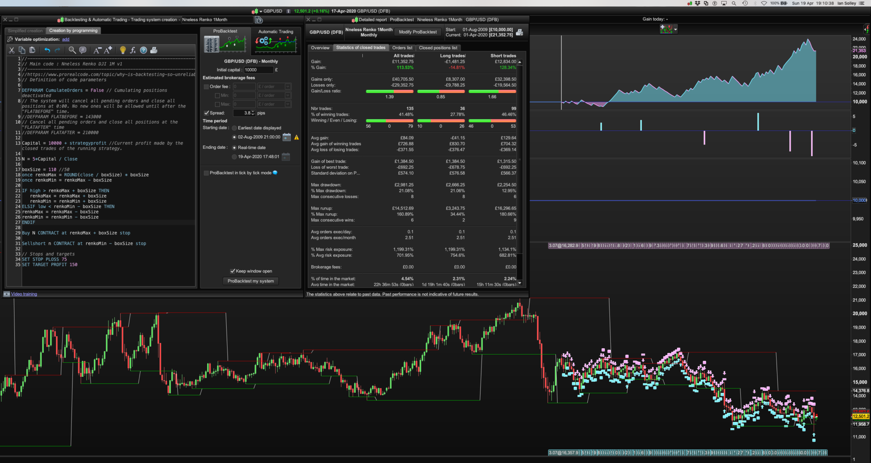
Task: Toggle ProBacktest tick by tick mode checkbox
Action: pos(206,173)
